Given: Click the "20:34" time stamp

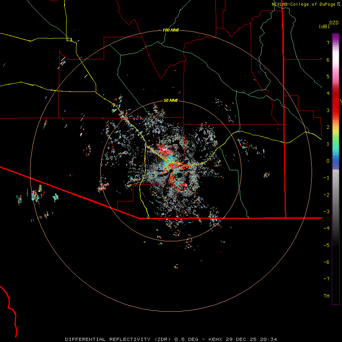Looking at the screenshot, I should click(x=268, y=339).
